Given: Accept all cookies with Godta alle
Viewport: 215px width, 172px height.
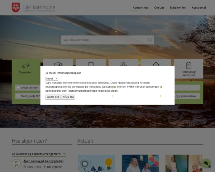Looking at the screenshot, I should tap(53, 97).
